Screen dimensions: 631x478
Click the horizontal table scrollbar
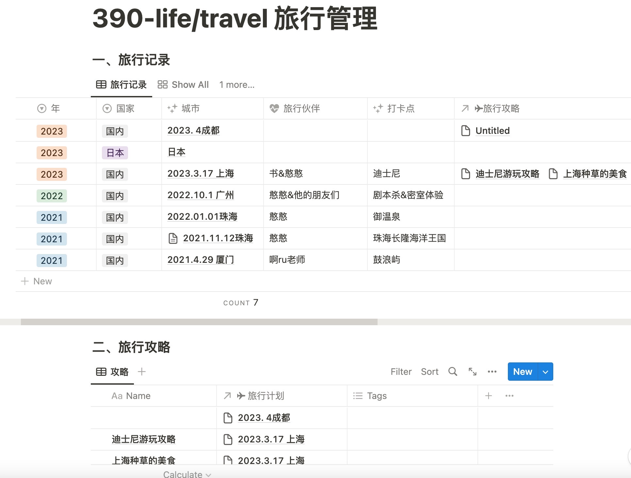pyautogui.click(x=199, y=322)
